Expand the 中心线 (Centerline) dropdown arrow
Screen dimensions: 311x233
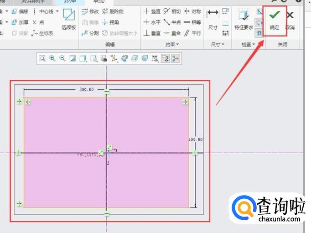click(57, 11)
